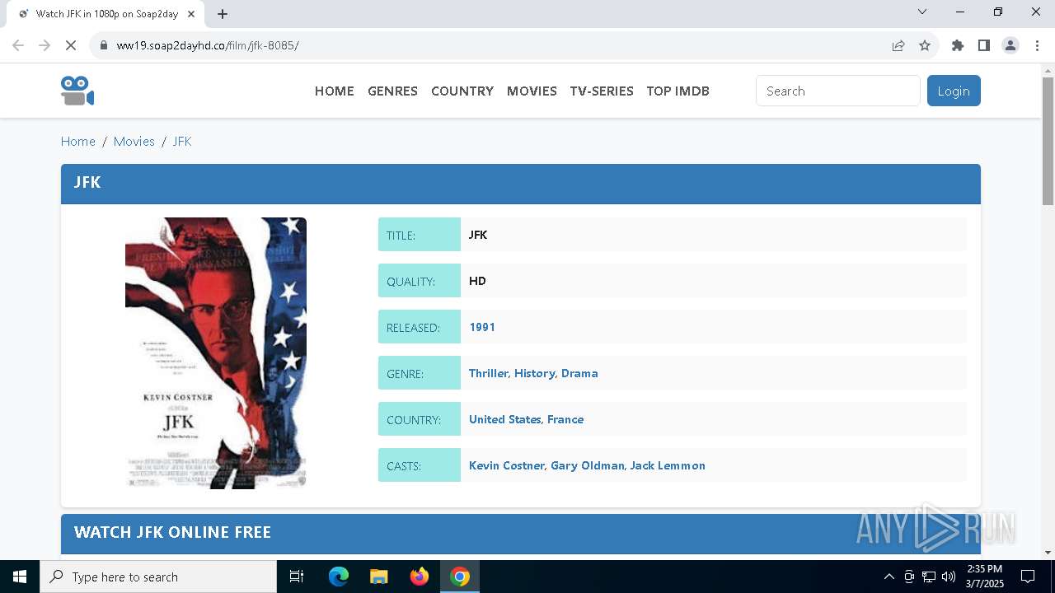Browse History genre link
This screenshot has width=1055, height=593.
pos(534,373)
